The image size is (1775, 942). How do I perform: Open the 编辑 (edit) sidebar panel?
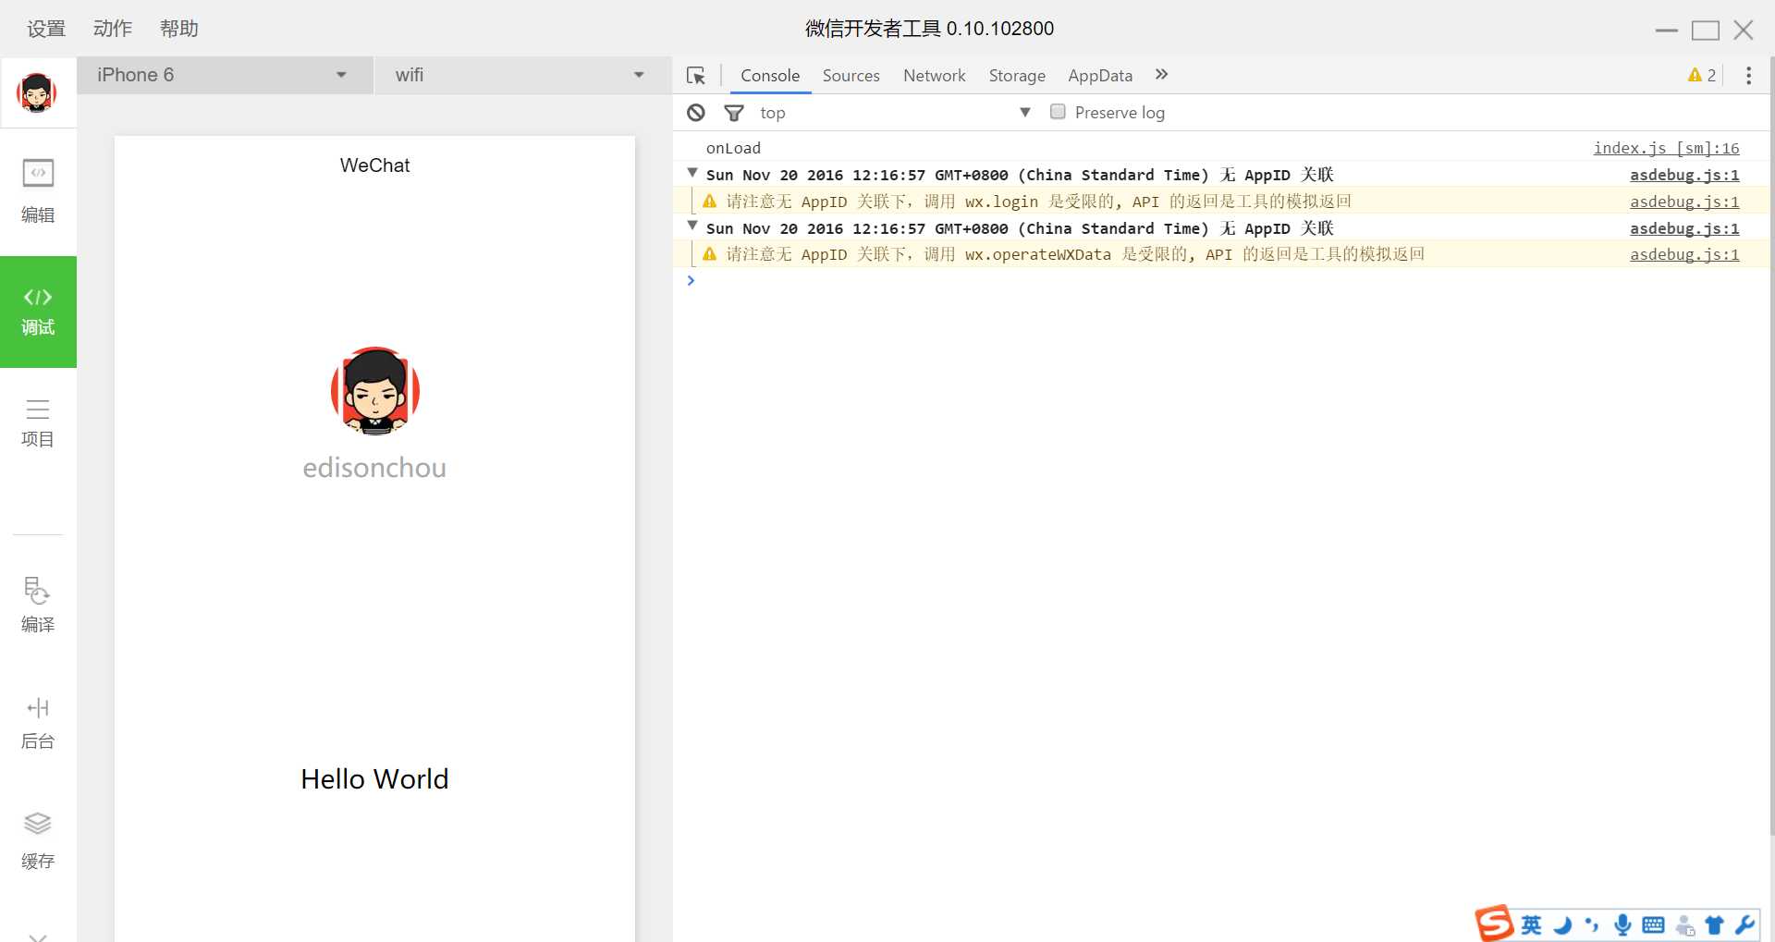tap(38, 192)
